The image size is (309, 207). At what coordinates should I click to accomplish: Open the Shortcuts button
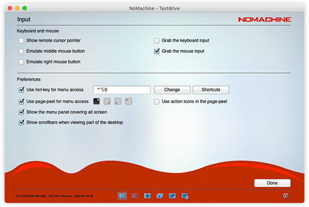point(211,90)
